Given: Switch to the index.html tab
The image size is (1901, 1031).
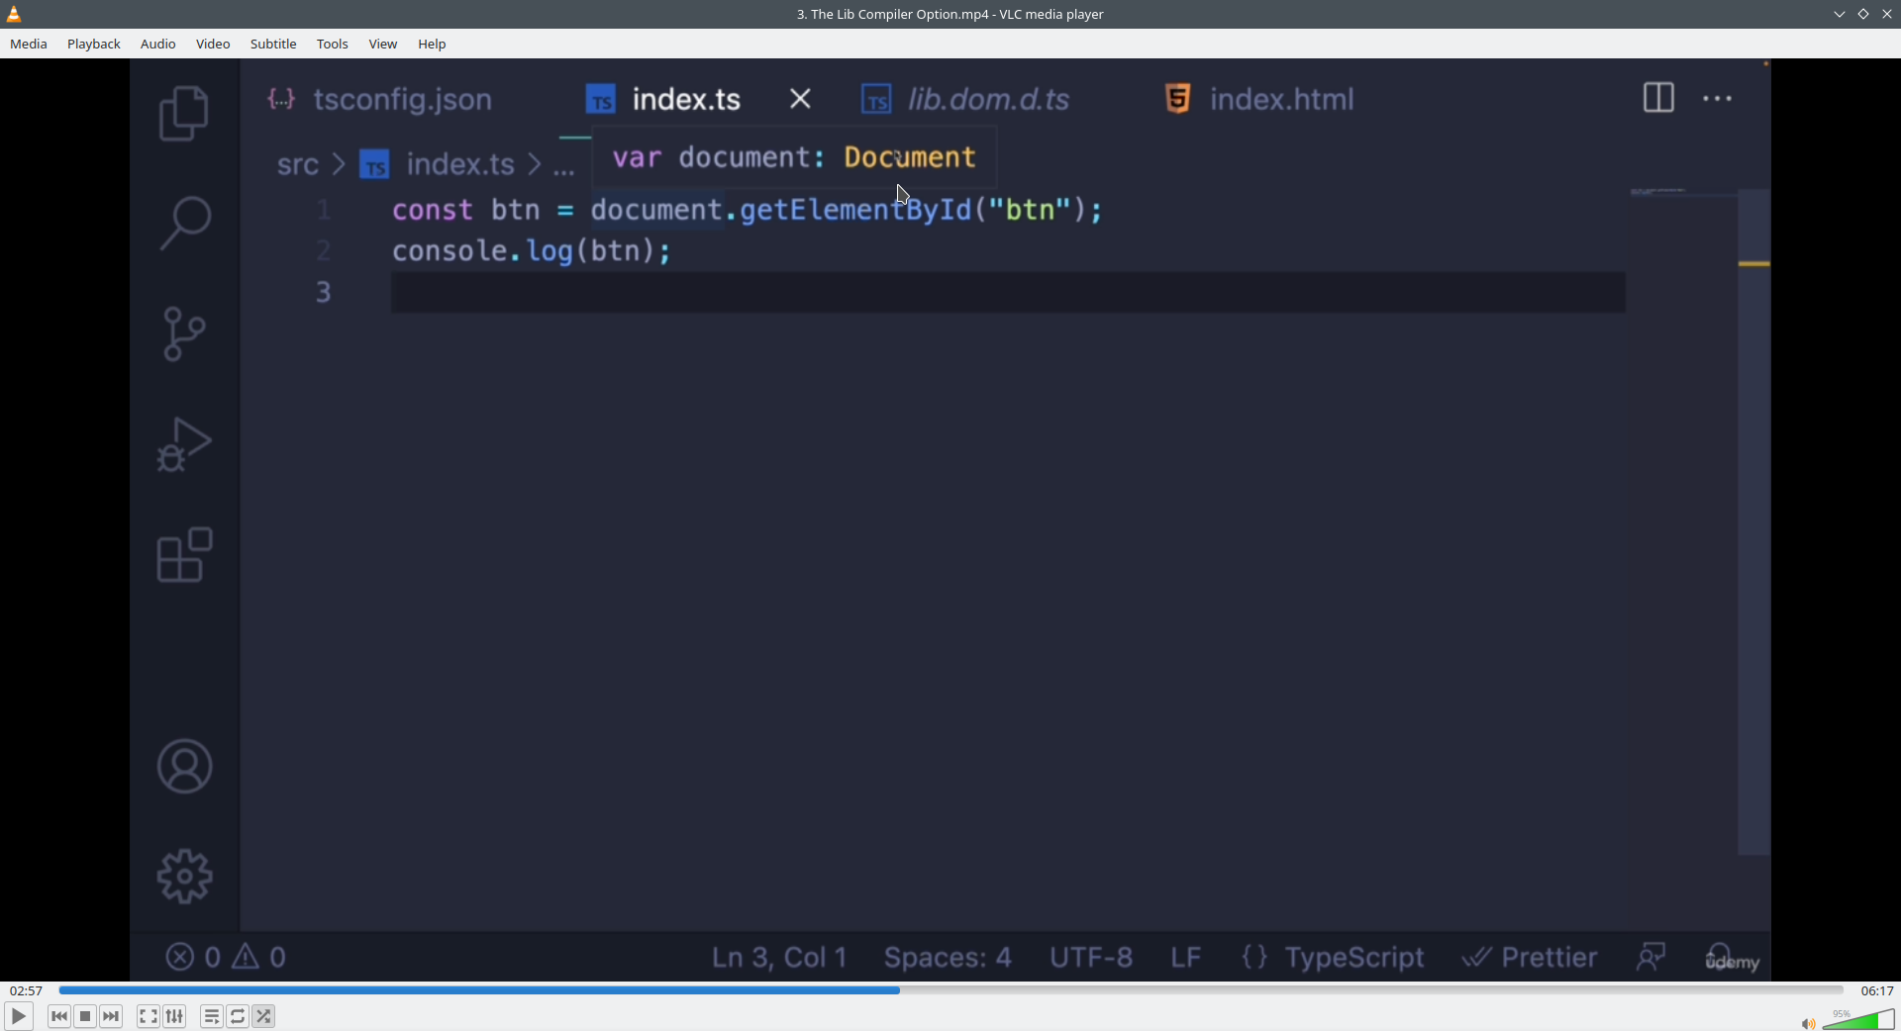Looking at the screenshot, I should point(1259,100).
